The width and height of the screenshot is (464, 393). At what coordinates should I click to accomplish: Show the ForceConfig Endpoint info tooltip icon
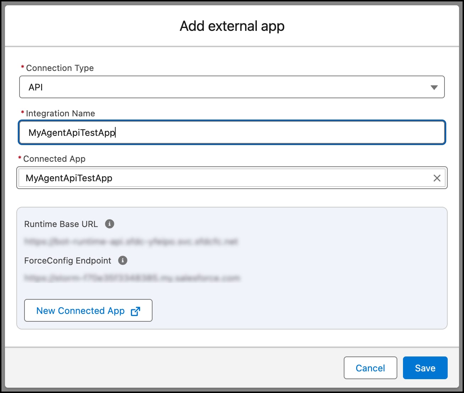123,260
